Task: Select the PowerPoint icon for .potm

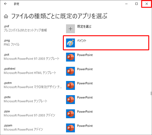Action: (71, 85)
